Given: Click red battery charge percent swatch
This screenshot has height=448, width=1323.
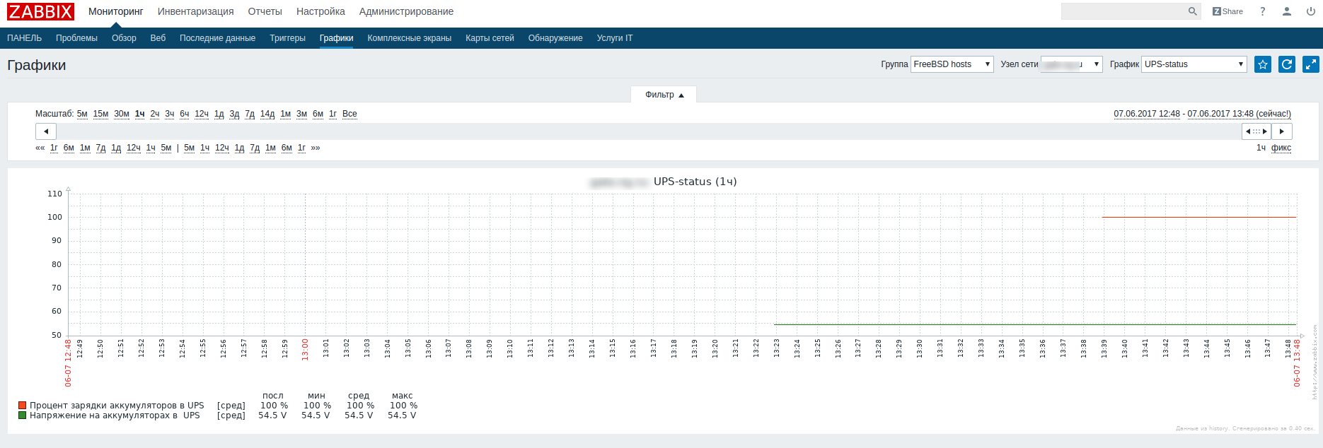Looking at the screenshot, I should (23, 406).
